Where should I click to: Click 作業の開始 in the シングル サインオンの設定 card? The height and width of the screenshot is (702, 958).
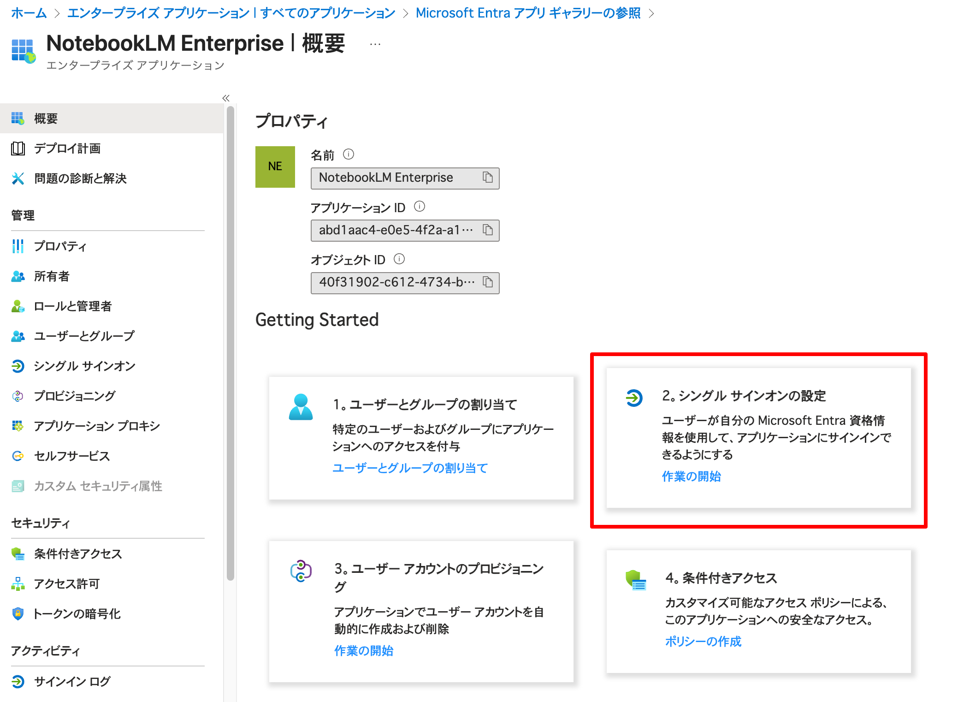[x=691, y=476]
